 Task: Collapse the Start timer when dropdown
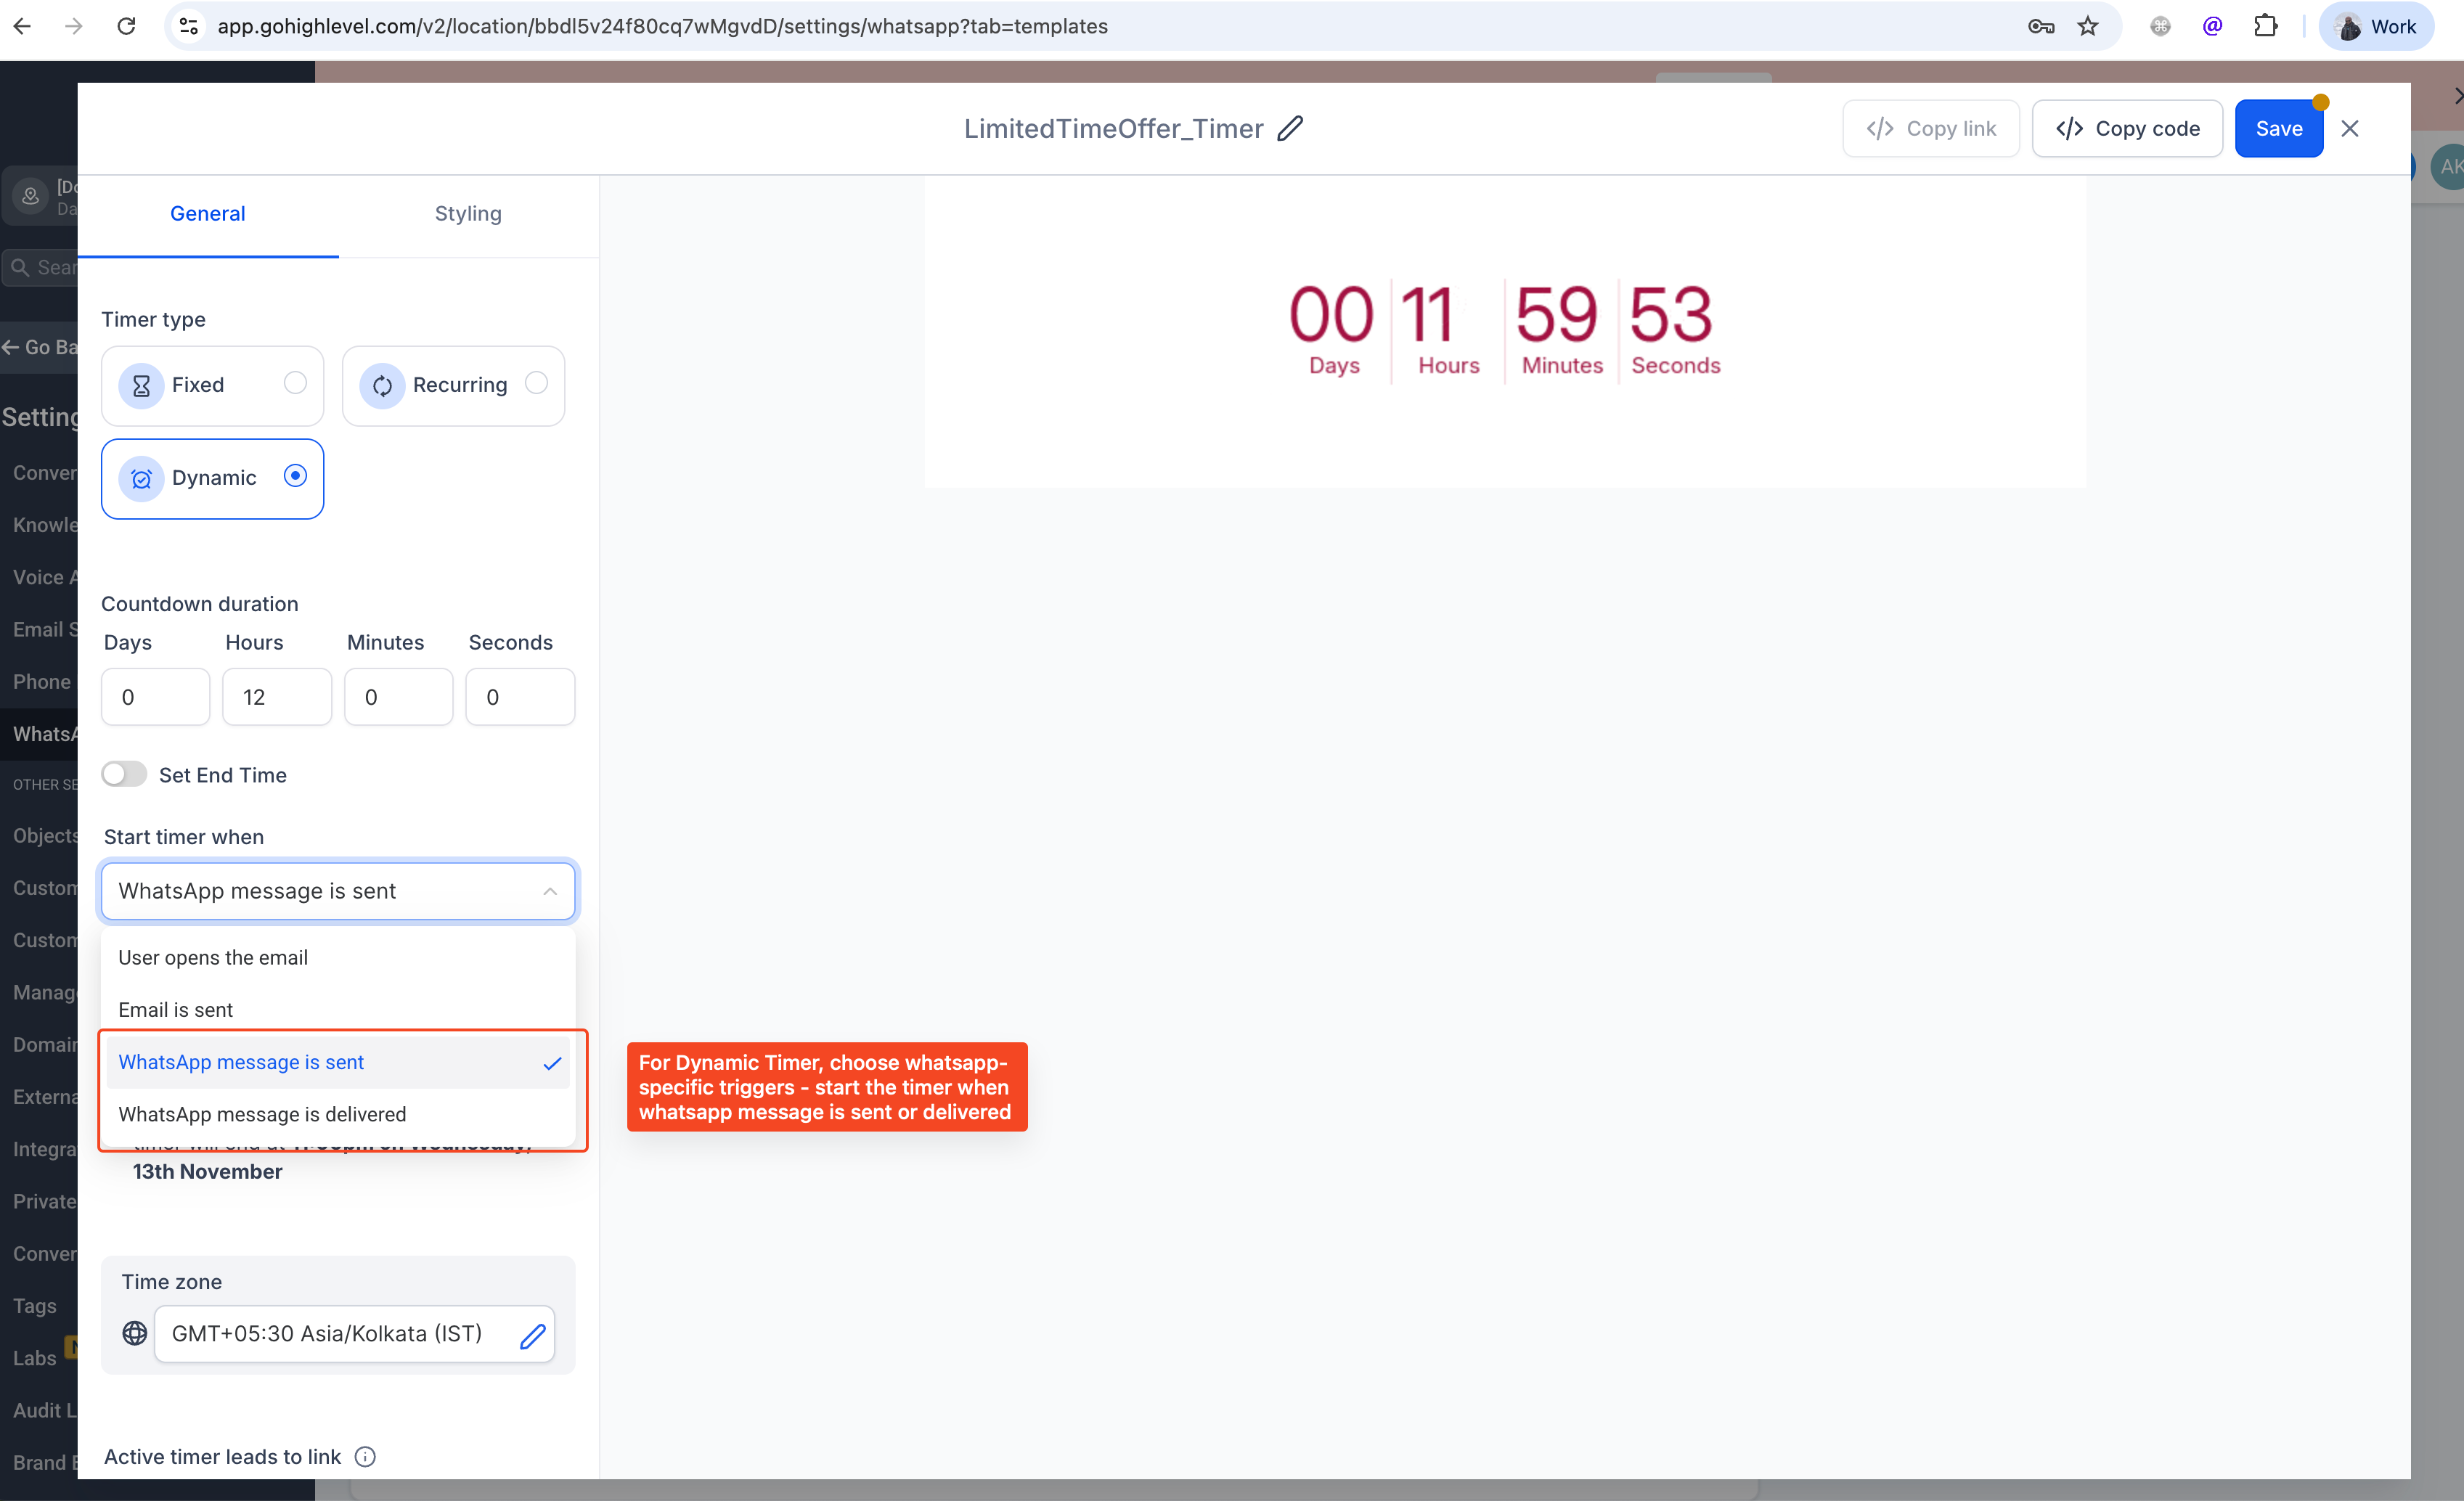549,891
